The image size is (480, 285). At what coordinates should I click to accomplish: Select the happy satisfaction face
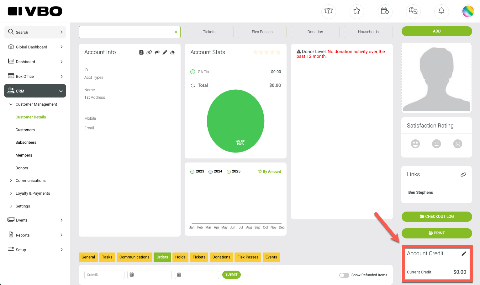click(x=415, y=144)
